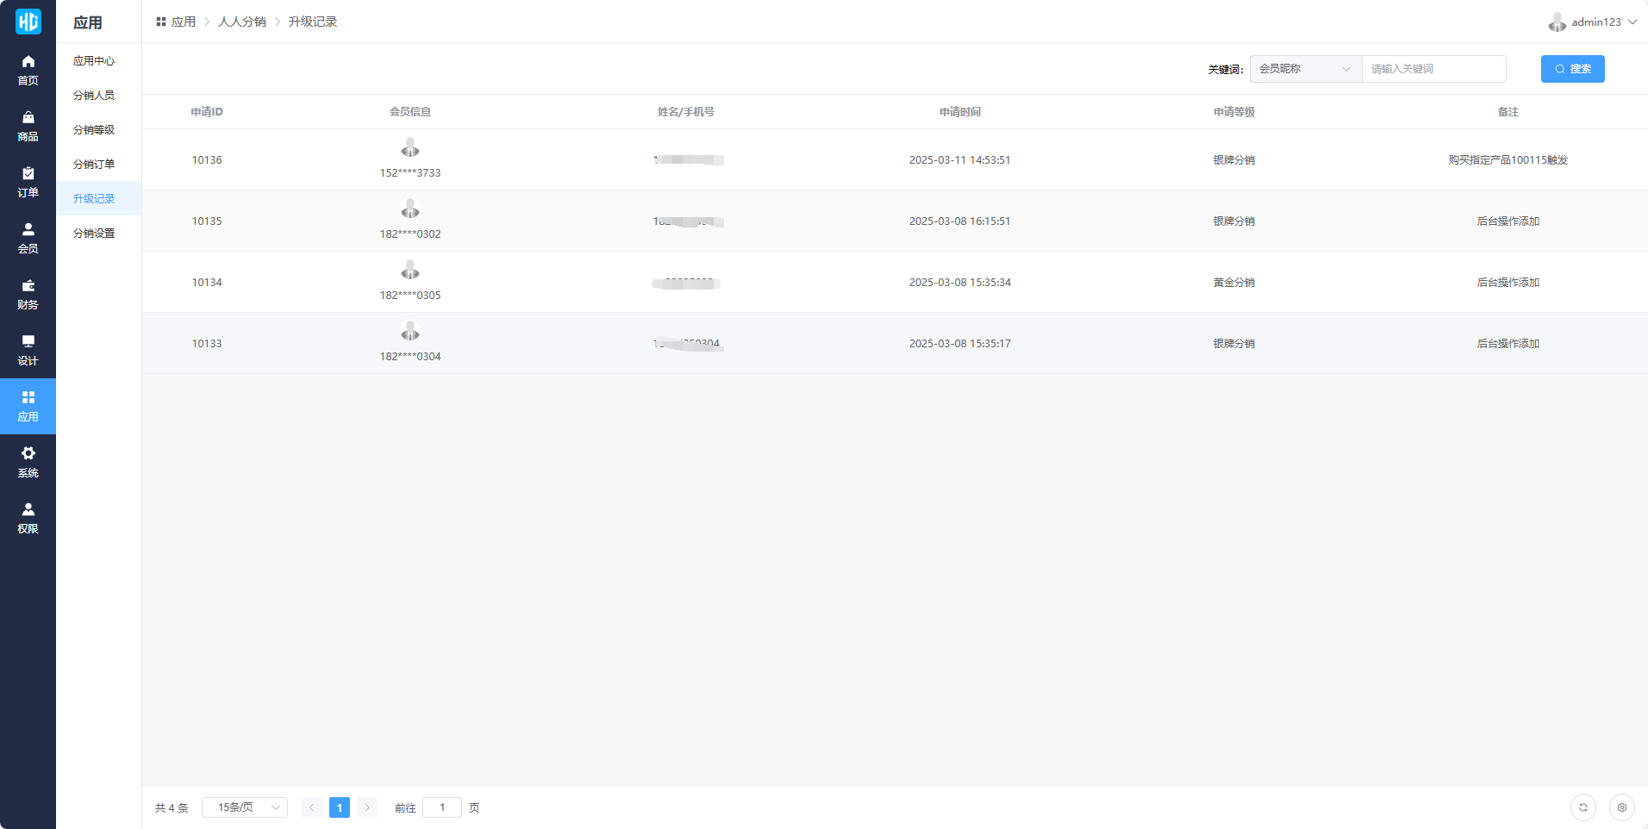The width and height of the screenshot is (1648, 829).
Task: Expand the 会员昵称 keyword type dropdown
Action: coord(1305,69)
